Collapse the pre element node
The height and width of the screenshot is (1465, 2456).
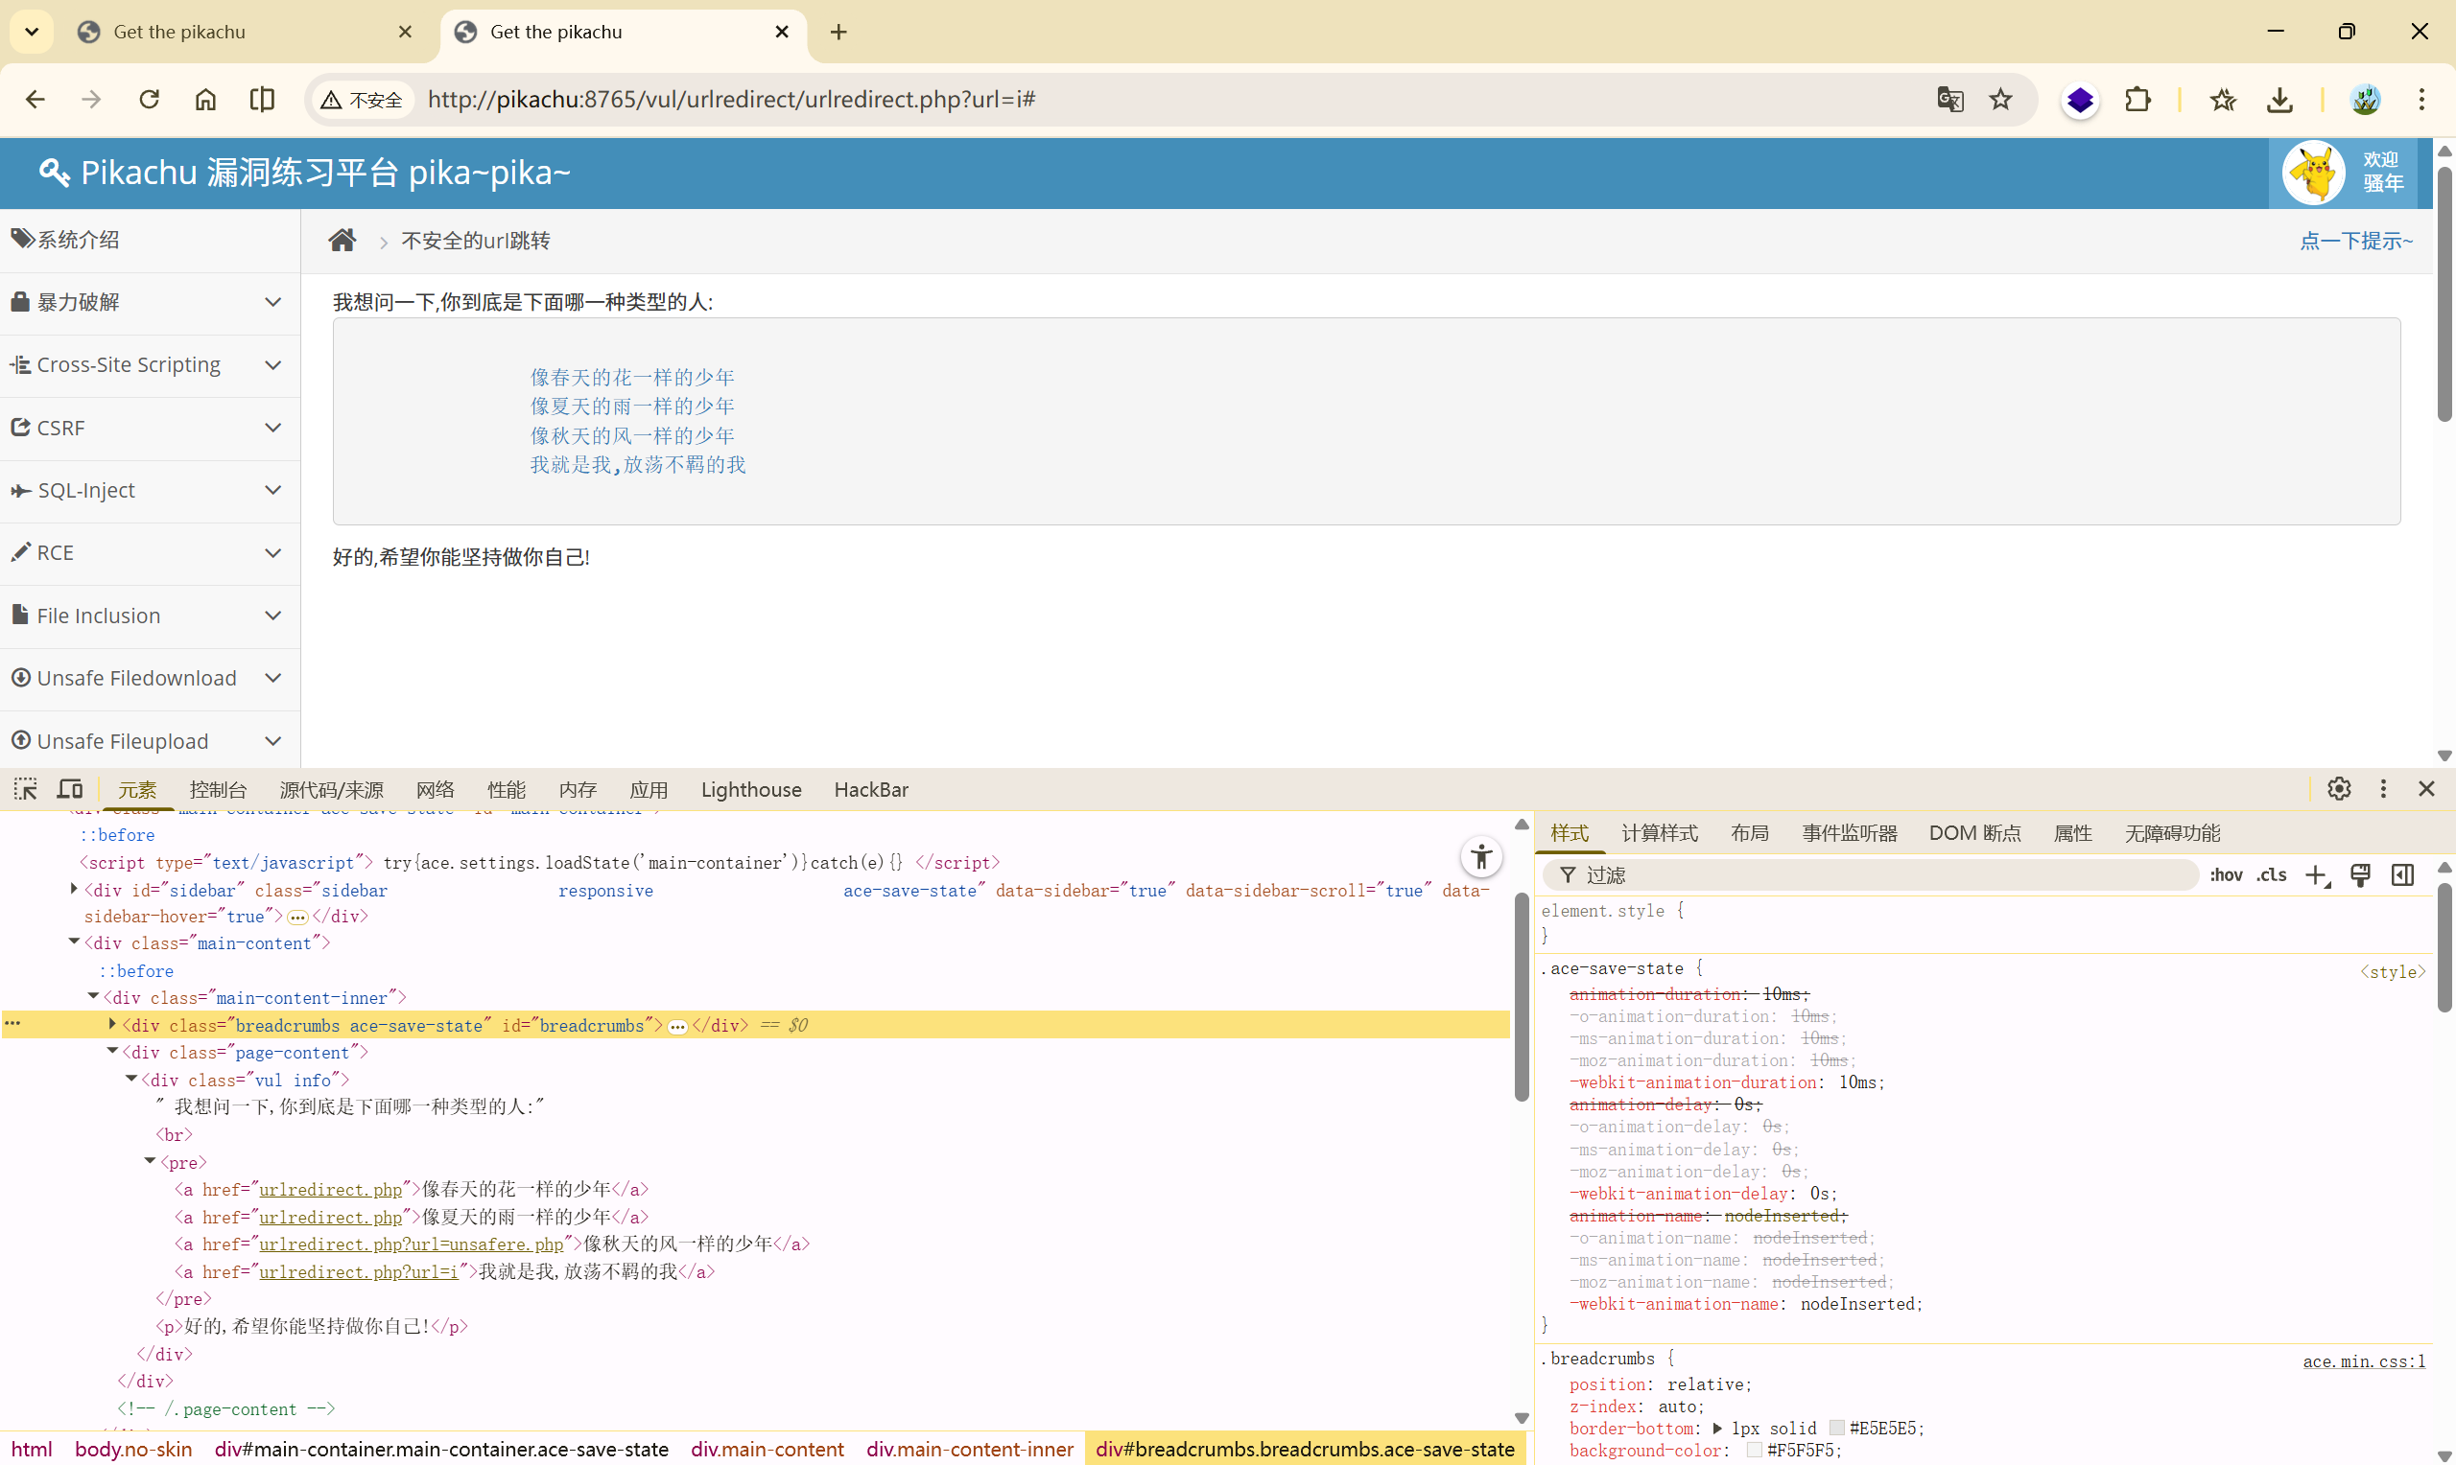coord(150,1161)
